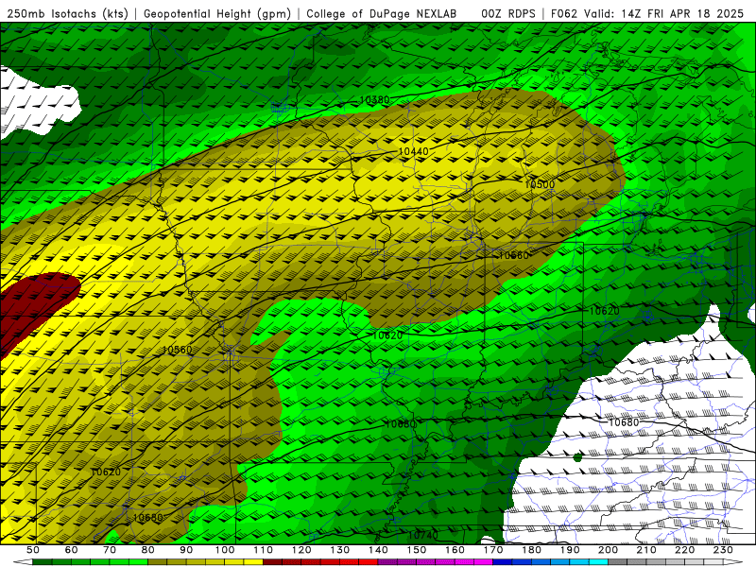Viewport: 756px width, 567px height.
Task: Click the 110 value on the color scale
Action: pyautogui.click(x=264, y=550)
